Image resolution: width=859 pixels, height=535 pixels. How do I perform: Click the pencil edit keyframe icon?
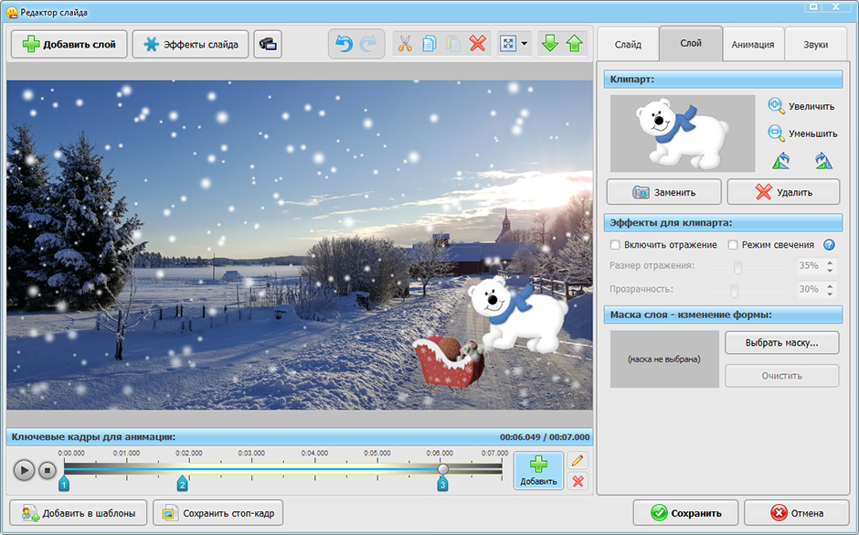[578, 460]
